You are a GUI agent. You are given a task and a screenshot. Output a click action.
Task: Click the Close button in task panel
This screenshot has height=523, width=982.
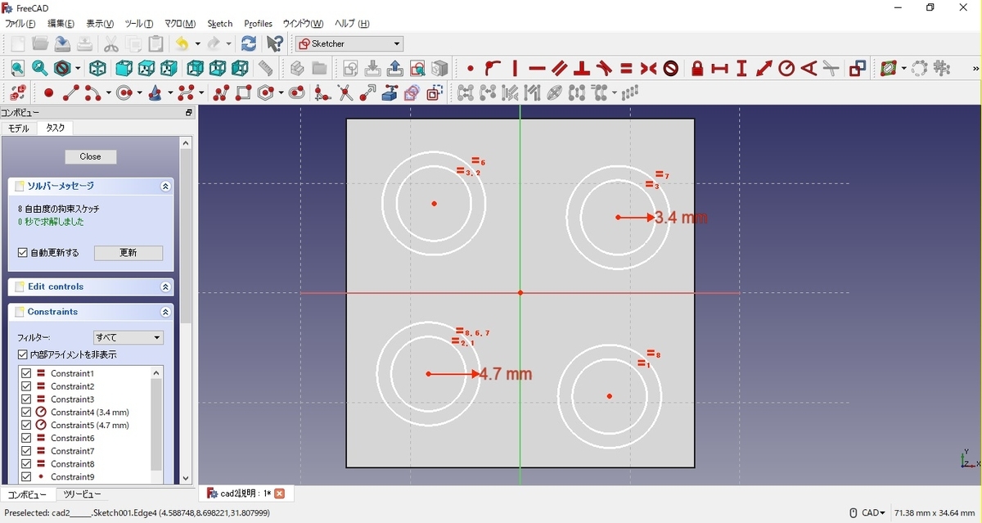tap(91, 156)
